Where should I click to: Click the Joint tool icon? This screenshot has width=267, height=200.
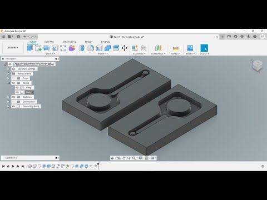coord(144,48)
